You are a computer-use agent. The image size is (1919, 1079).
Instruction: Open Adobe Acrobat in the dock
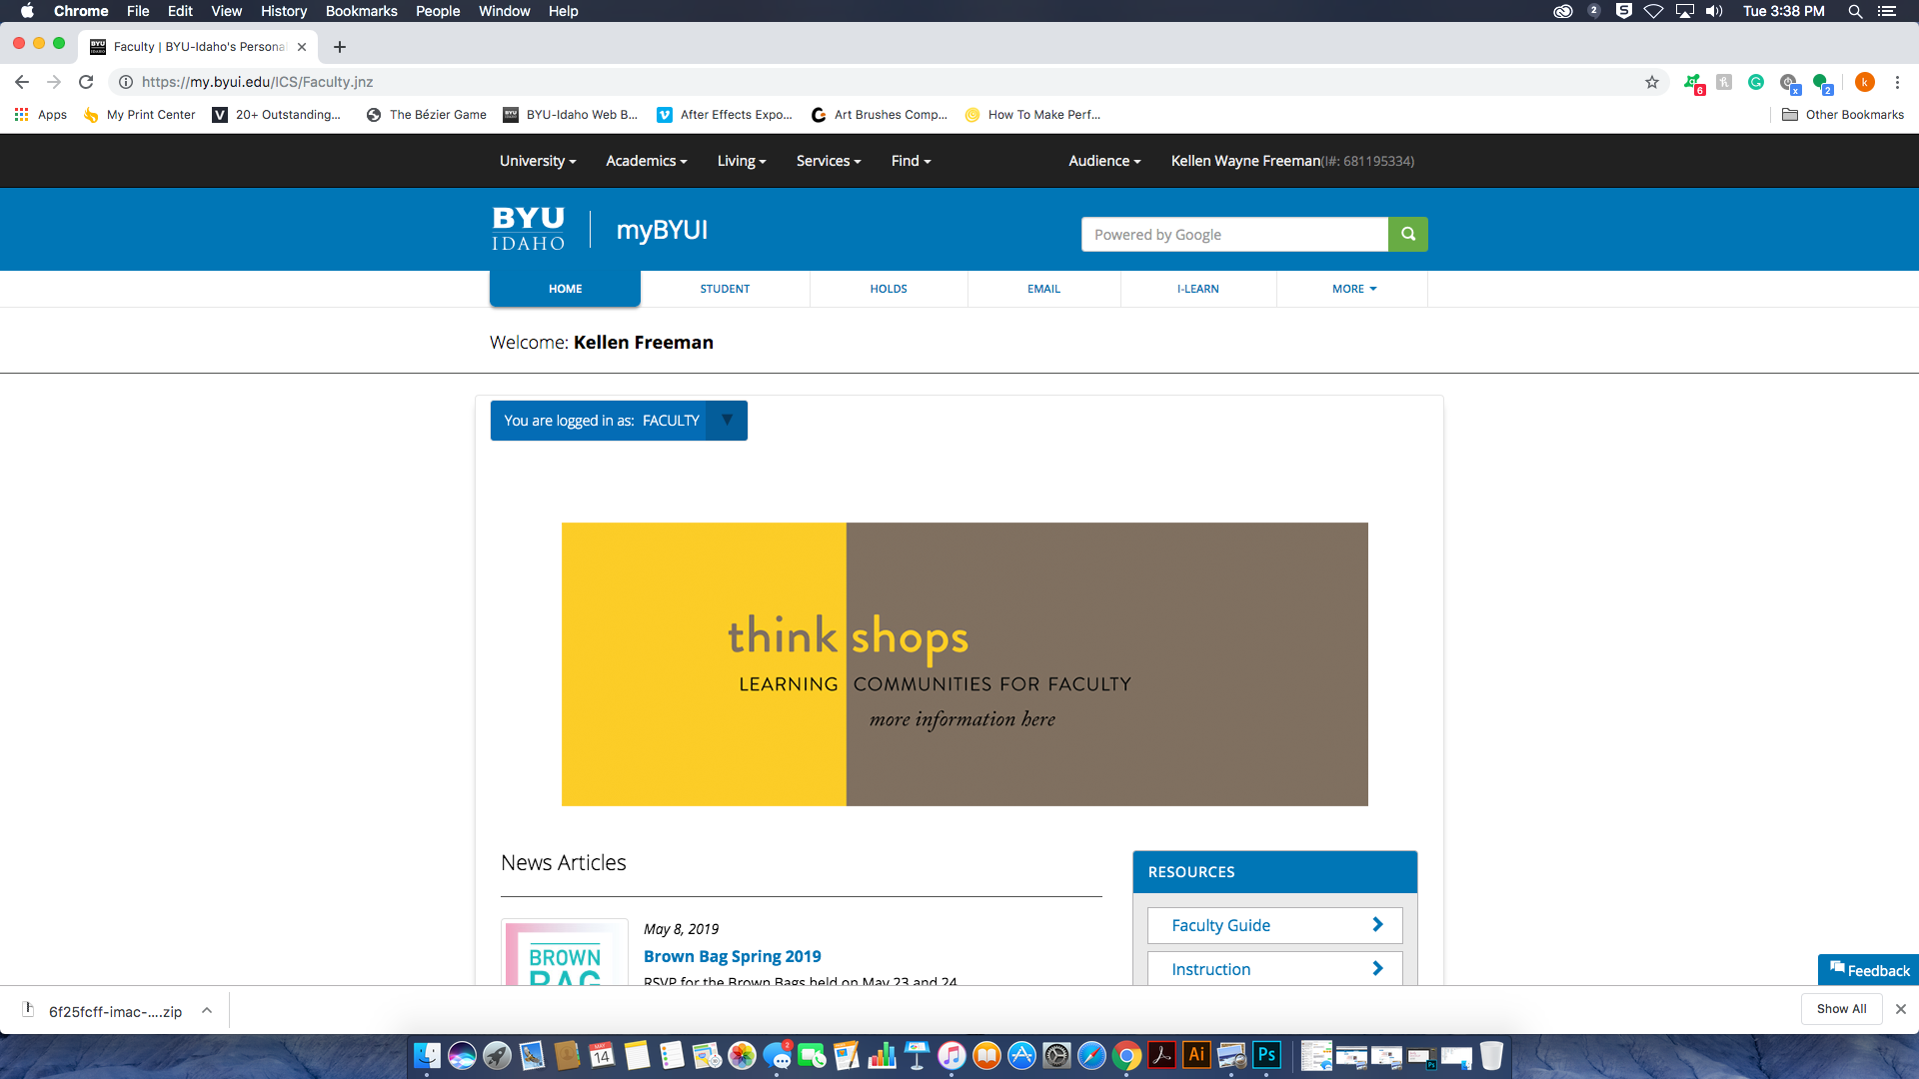[x=1161, y=1055]
